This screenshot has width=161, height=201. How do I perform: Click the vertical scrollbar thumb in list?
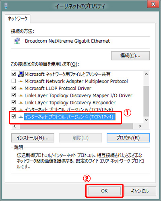[x=146, y=101]
